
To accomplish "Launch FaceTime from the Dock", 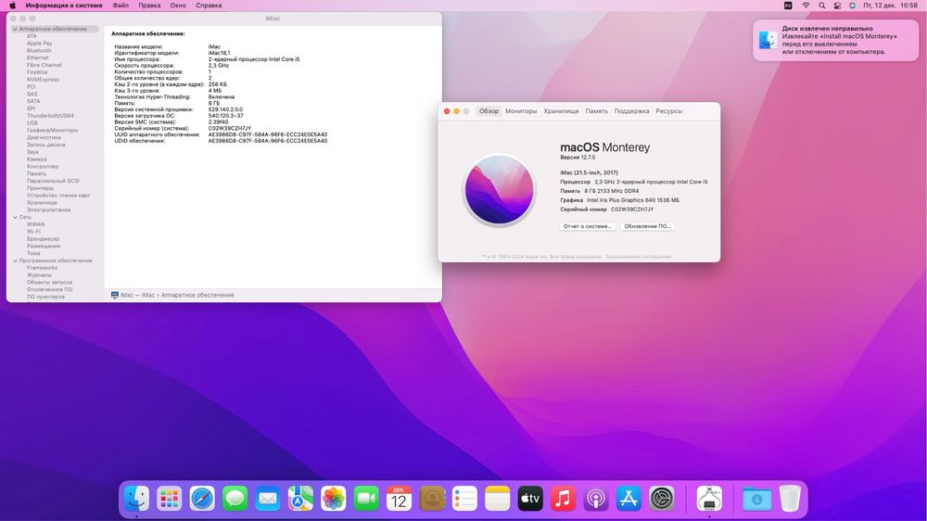I will point(366,499).
